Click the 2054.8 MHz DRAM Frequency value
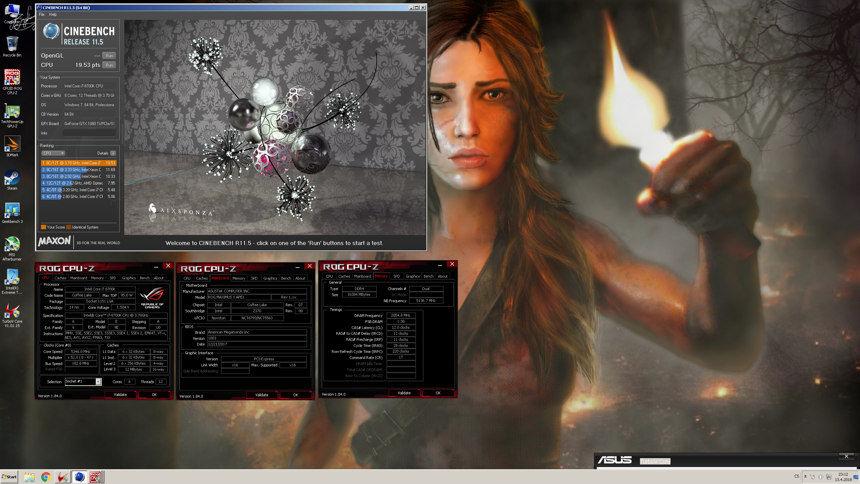The height and width of the screenshot is (484, 860). click(401, 316)
